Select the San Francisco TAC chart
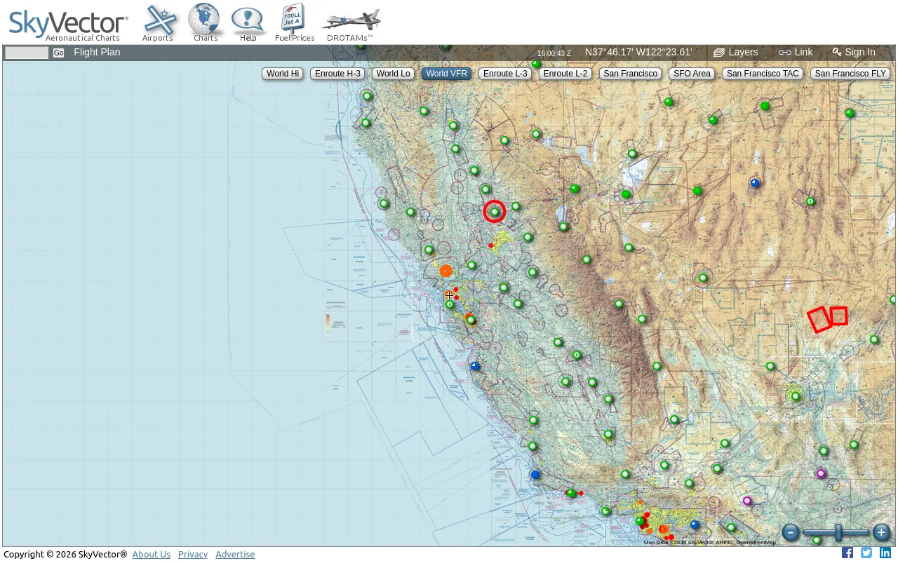This screenshot has width=898, height=561. click(x=763, y=74)
